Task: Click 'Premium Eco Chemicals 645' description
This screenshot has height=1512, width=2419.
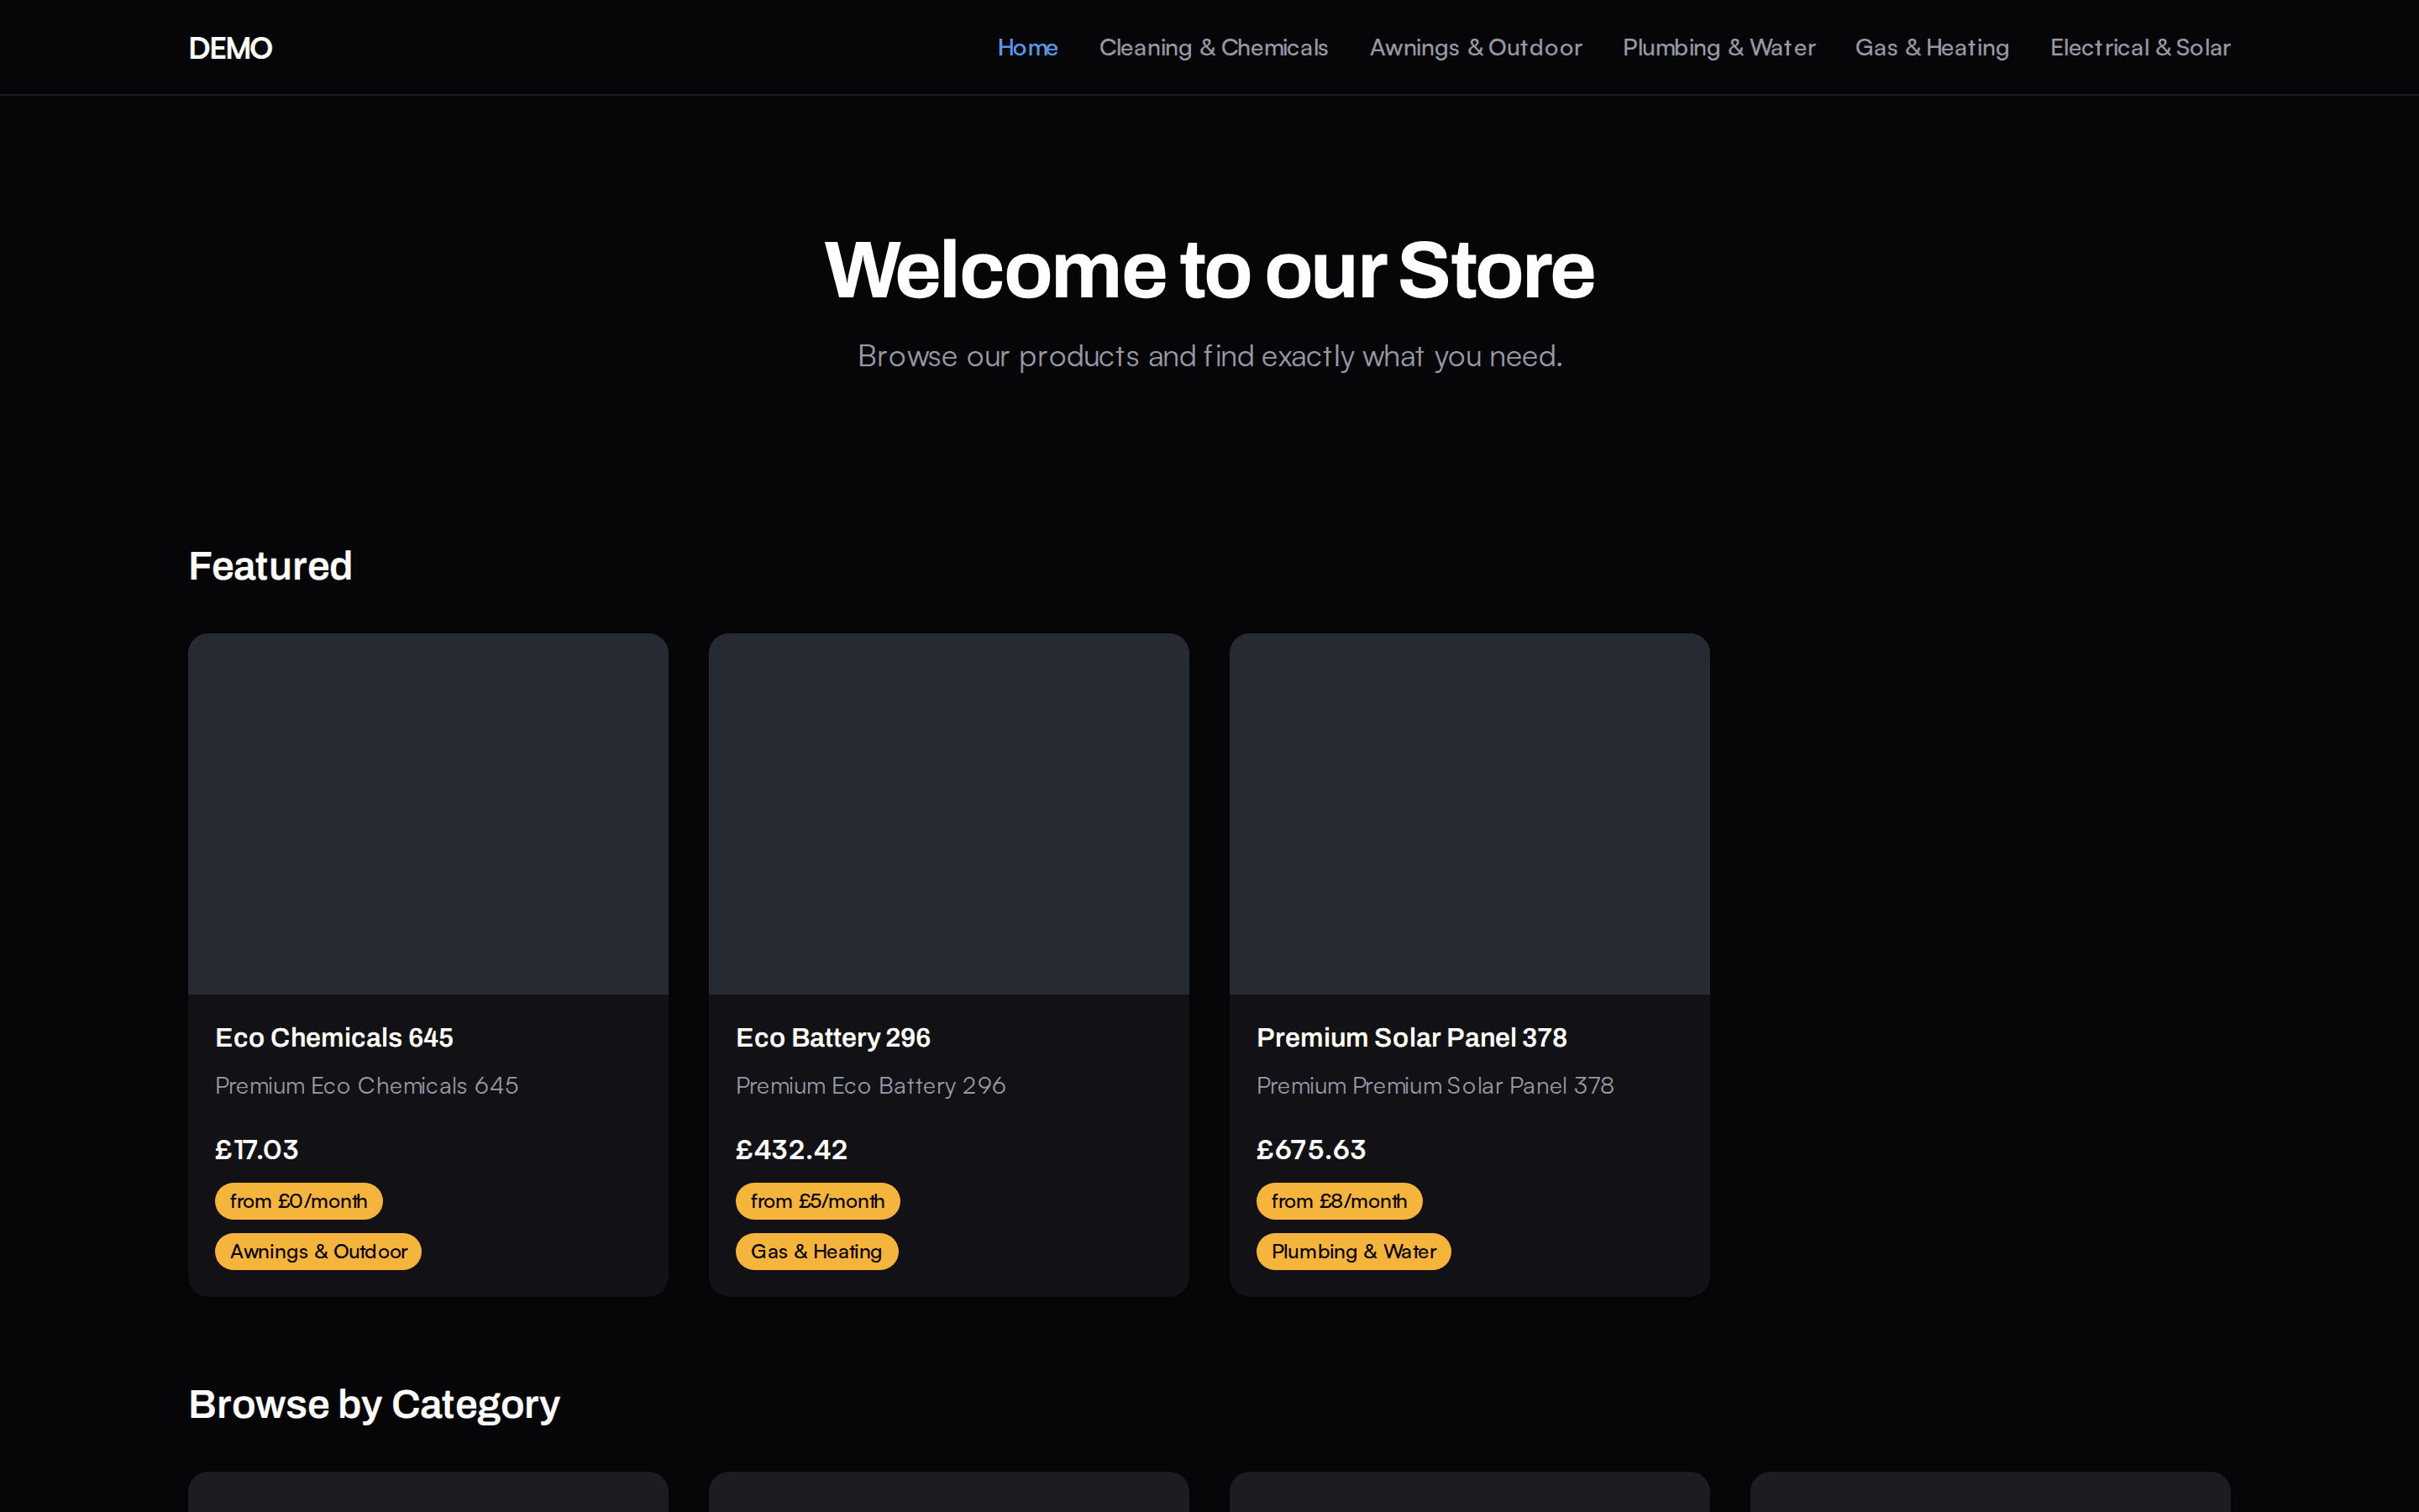Action: click(367, 1086)
